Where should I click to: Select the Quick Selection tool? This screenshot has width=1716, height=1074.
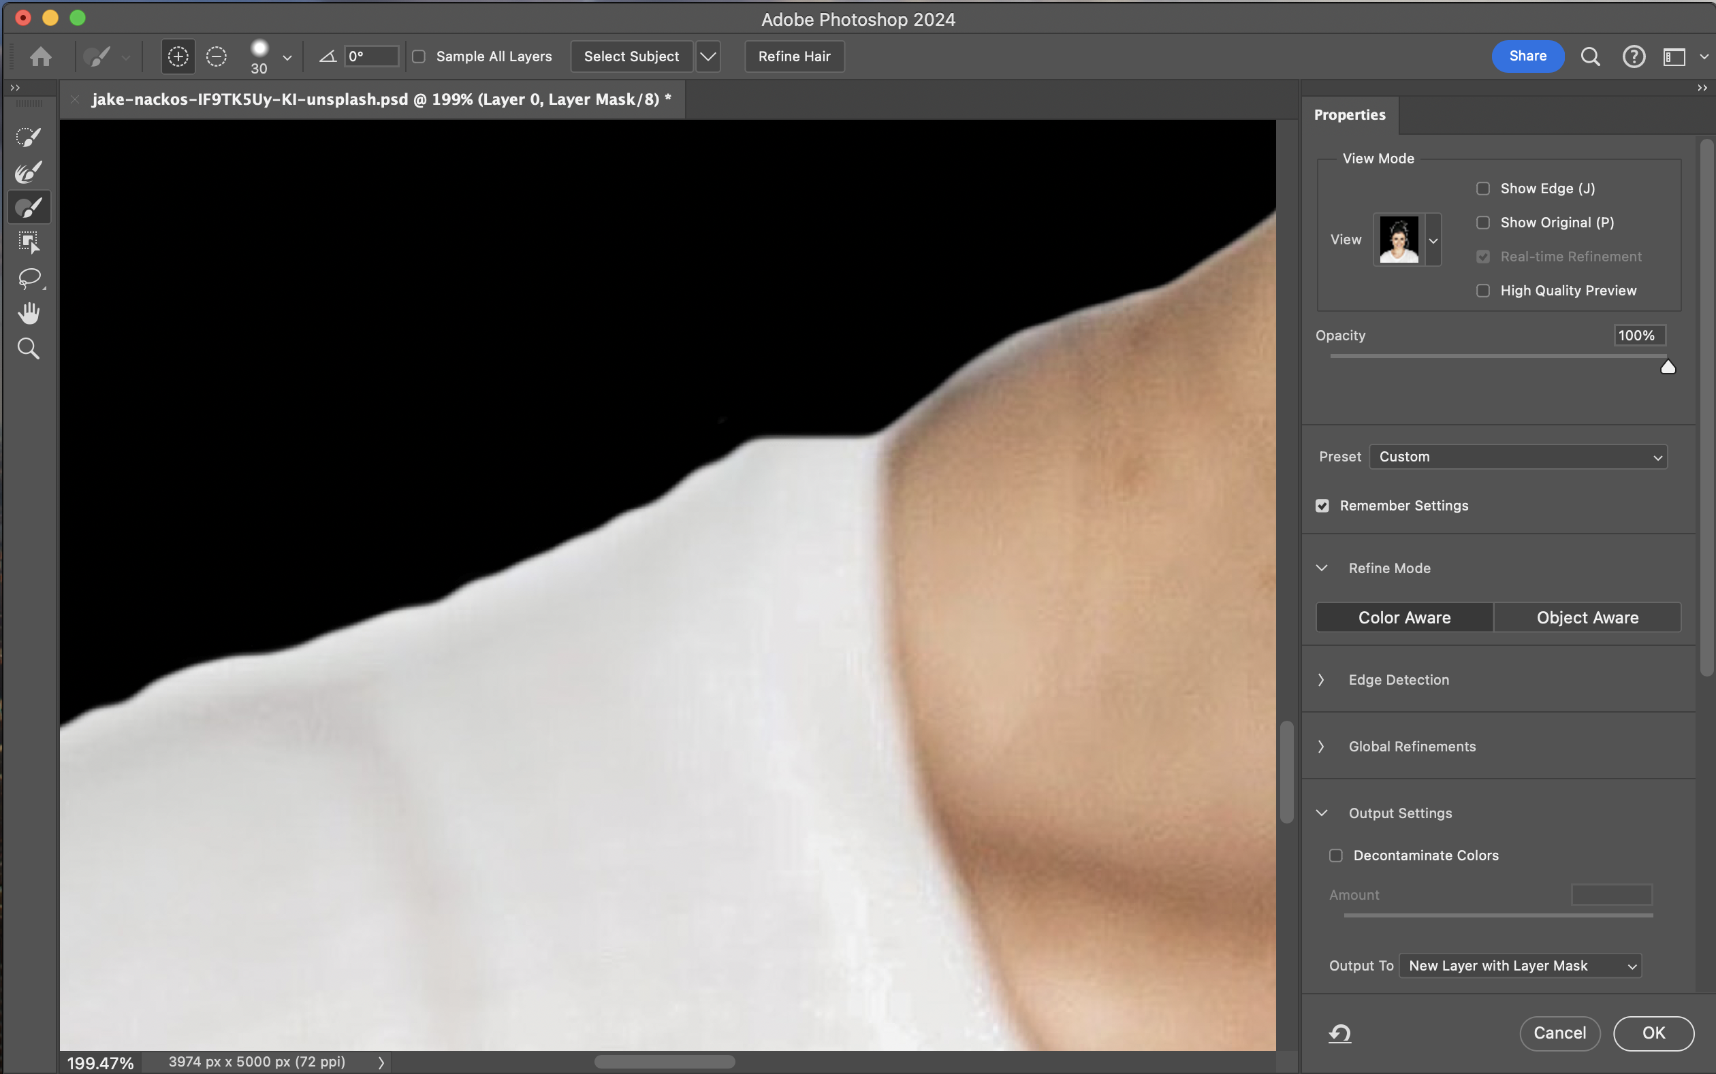click(29, 136)
